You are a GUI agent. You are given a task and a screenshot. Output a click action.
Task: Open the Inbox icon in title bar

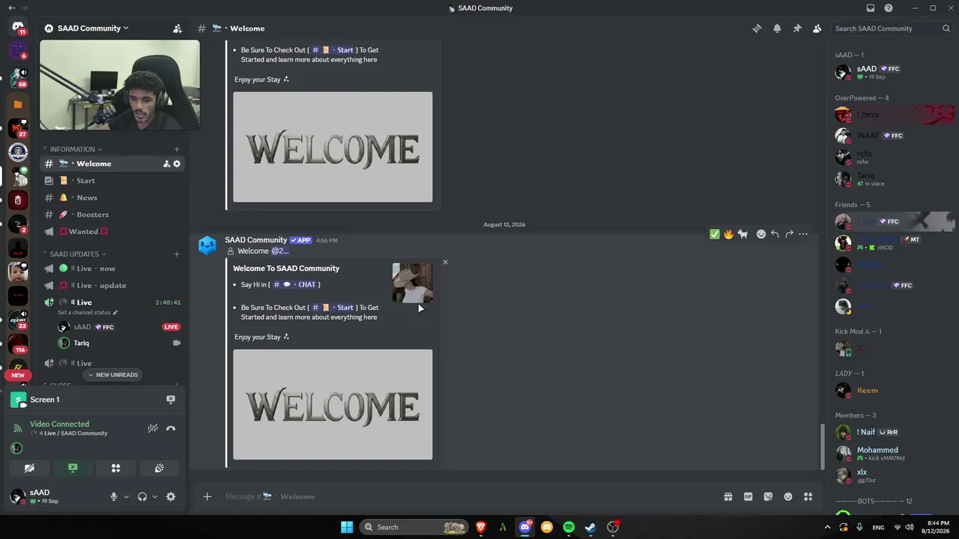coord(870,8)
